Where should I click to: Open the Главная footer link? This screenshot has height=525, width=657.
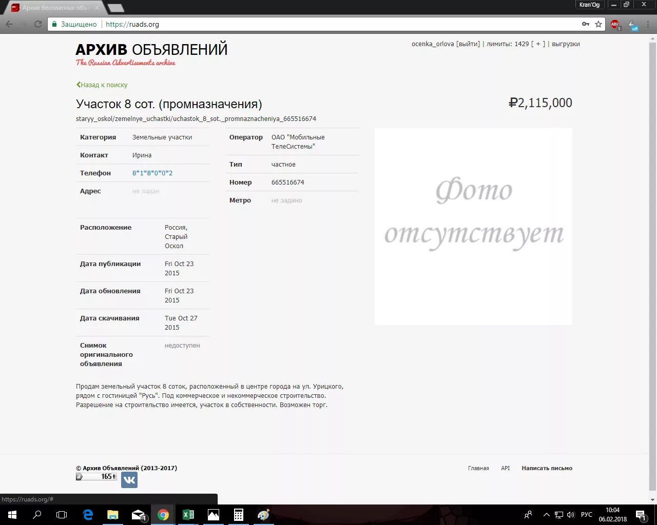pos(478,468)
